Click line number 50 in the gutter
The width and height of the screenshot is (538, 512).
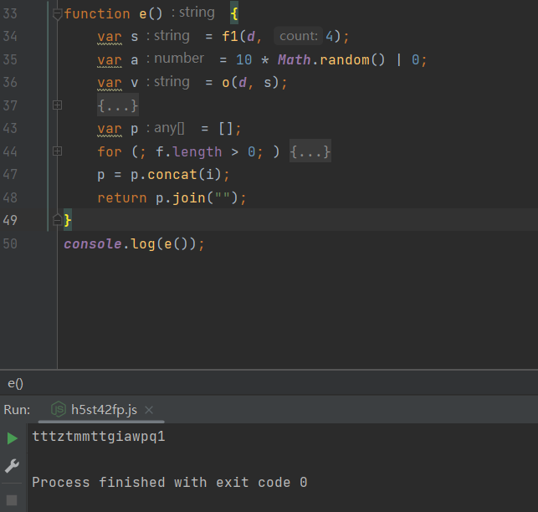[x=10, y=243]
